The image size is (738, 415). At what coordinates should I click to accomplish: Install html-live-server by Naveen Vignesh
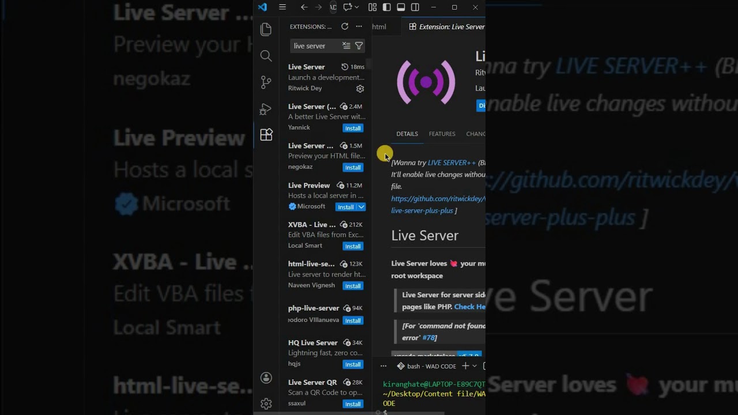(353, 286)
